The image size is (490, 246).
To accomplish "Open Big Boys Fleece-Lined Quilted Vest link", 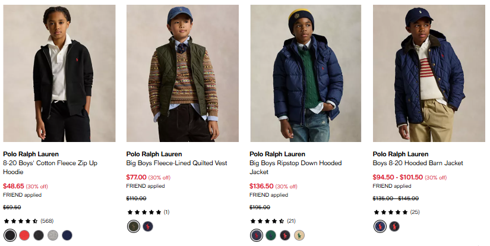I will pos(177,163).
